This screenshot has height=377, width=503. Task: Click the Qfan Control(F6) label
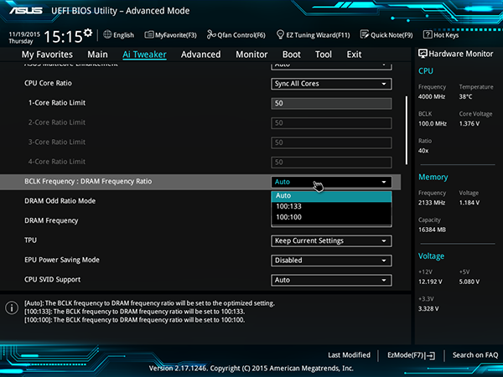pos(241,35)
